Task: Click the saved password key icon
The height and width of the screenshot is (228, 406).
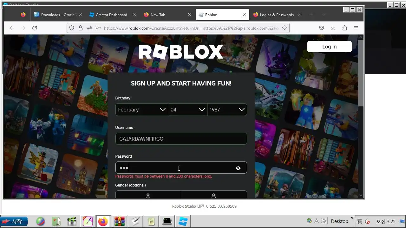Action: (98, 28)
